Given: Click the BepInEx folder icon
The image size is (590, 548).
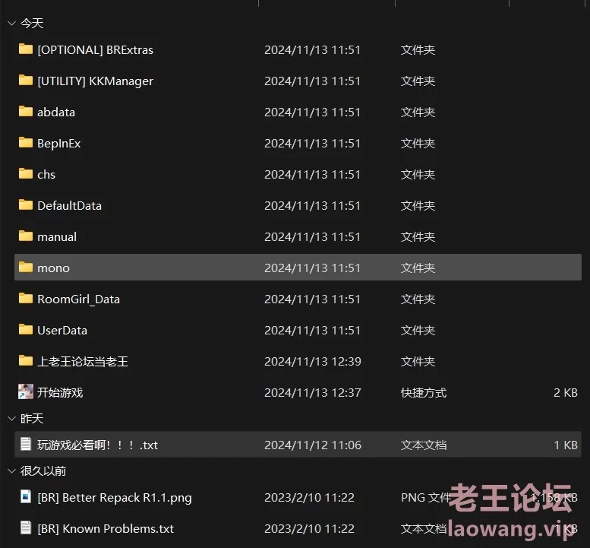Looking at the screenshot, I should click(26, 143).
